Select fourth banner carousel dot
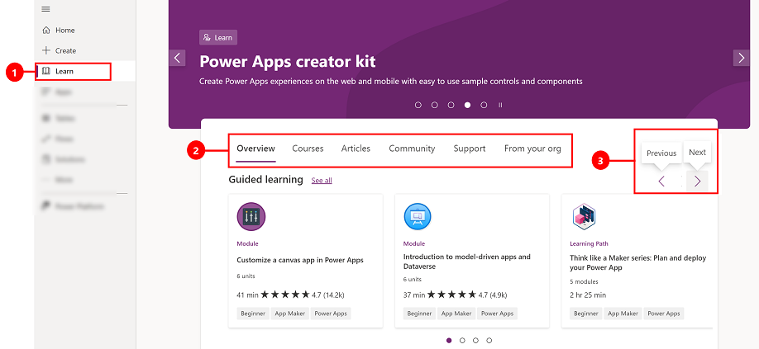The image size is (759, 349). point(468,105)
